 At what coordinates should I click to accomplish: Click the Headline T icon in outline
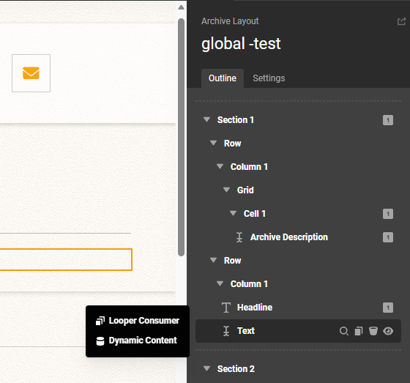tap(226, 308)
